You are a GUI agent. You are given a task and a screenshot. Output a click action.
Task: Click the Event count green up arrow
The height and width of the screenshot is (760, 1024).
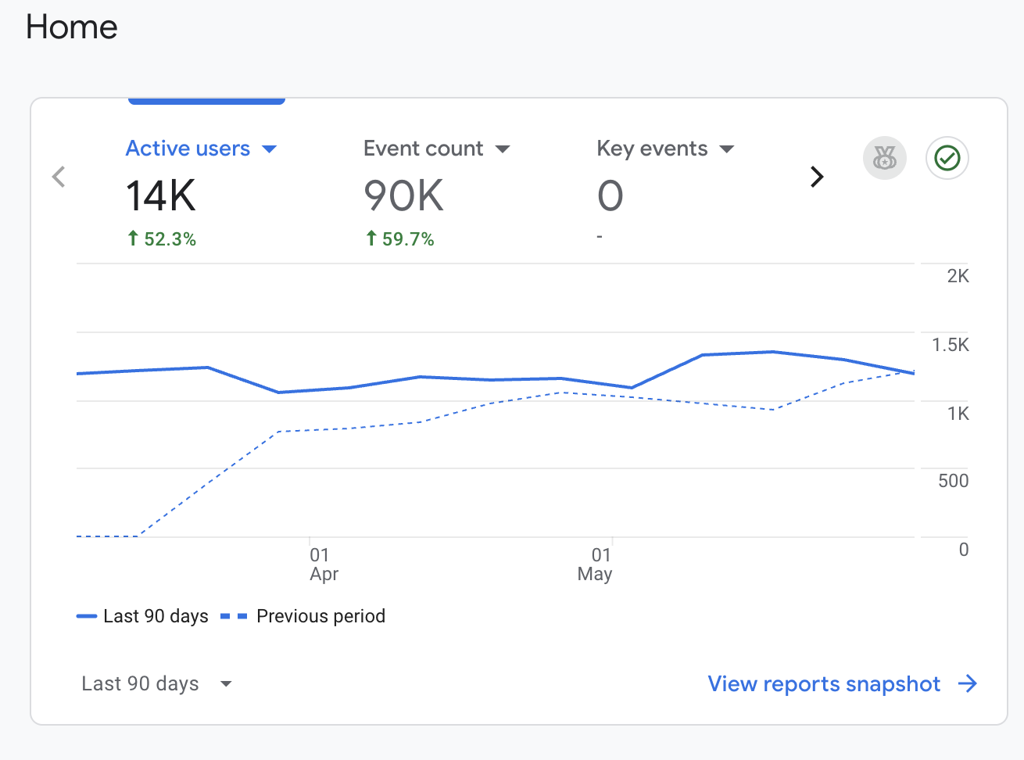pos(371,238)
